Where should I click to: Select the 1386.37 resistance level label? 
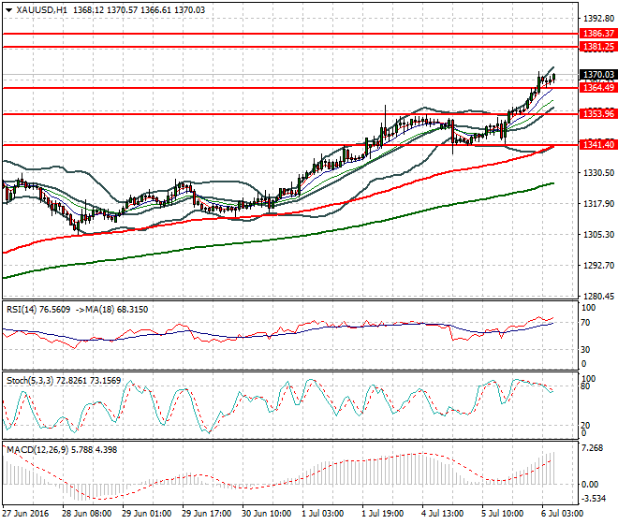598,34
